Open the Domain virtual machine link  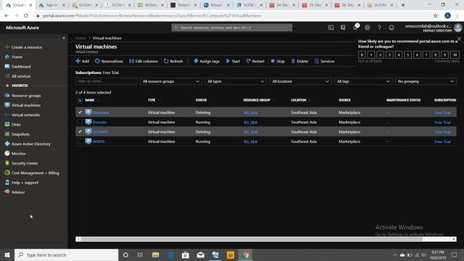tap(99, 123)
